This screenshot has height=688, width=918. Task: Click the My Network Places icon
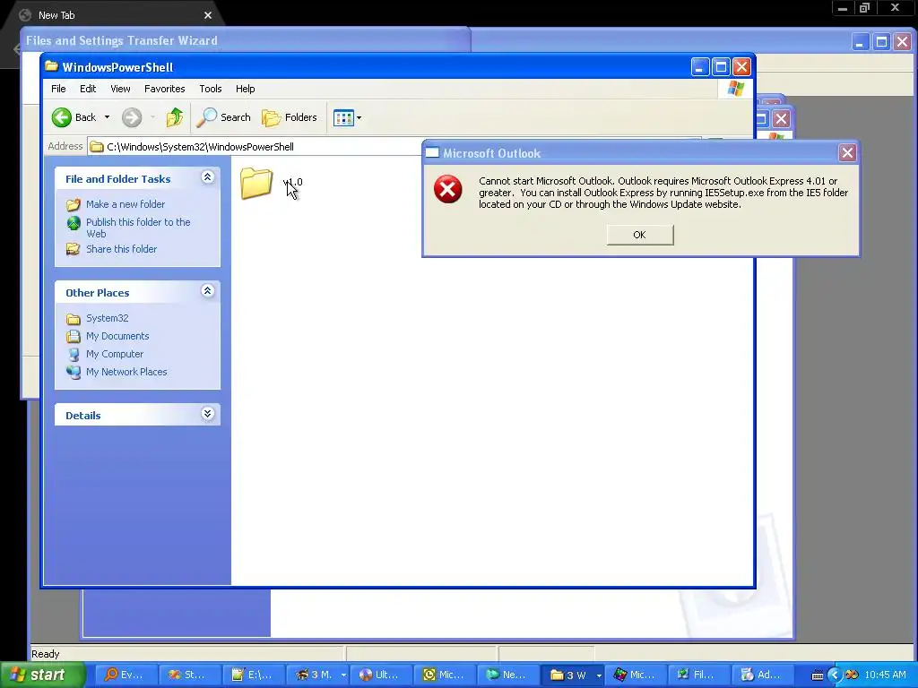pos(74,372)
